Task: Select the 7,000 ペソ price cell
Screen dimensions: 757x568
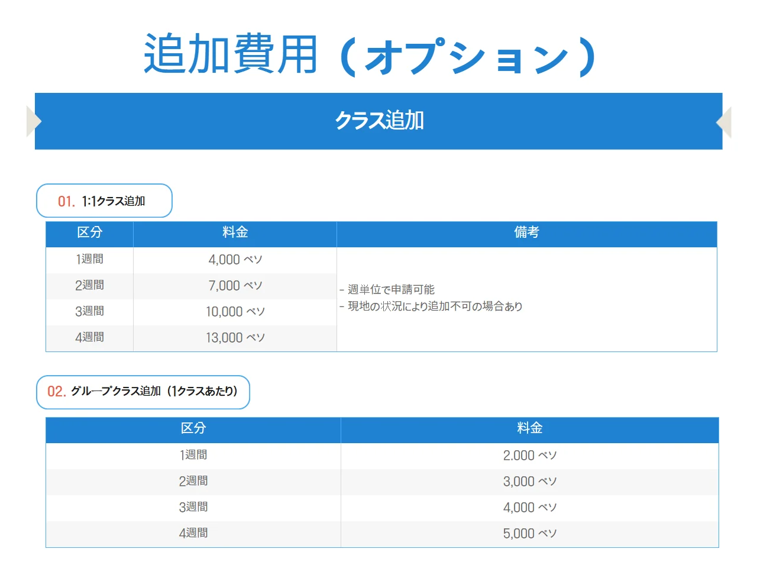Action: coord(235,286)
